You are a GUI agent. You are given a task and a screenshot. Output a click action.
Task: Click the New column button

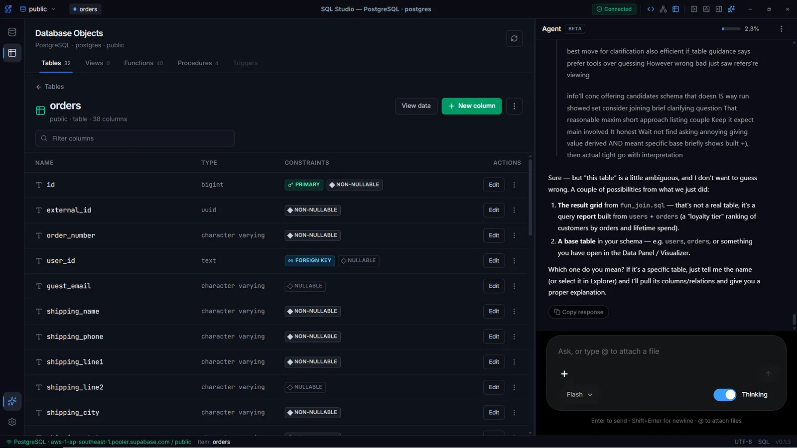(x=472, y=106)
